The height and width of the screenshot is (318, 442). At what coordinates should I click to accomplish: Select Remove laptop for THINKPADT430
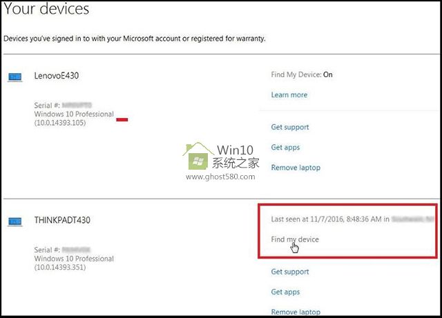pos(296,312)
